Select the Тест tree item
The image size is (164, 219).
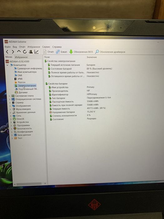pyautogui.click(x=18, y=138)
